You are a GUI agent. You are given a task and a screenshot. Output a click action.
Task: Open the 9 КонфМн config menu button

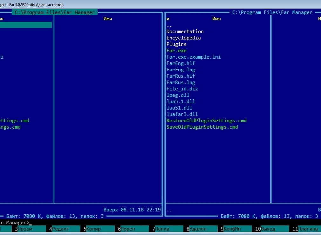point(236,229)
